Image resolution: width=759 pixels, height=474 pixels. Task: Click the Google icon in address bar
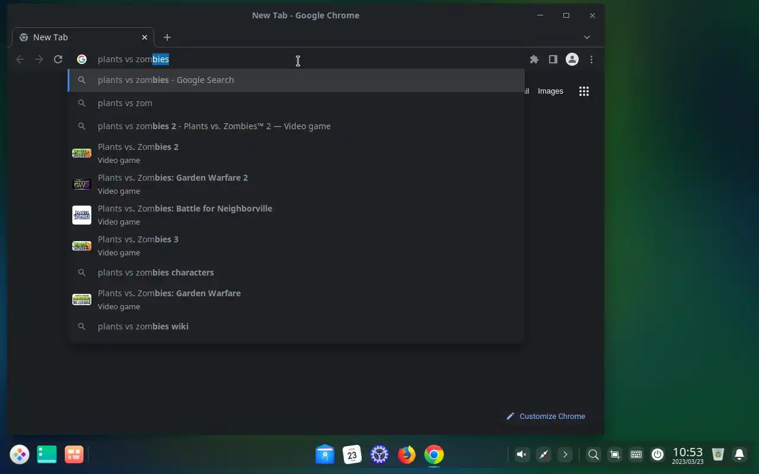coord(82,59)
